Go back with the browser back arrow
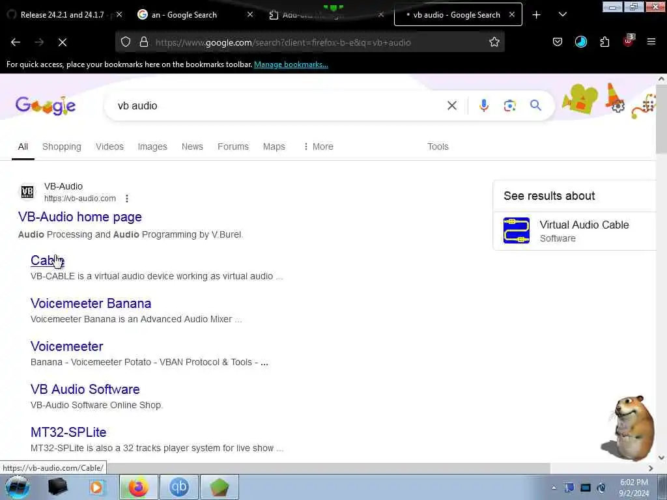The image size is (667, 500). point(16,42)
